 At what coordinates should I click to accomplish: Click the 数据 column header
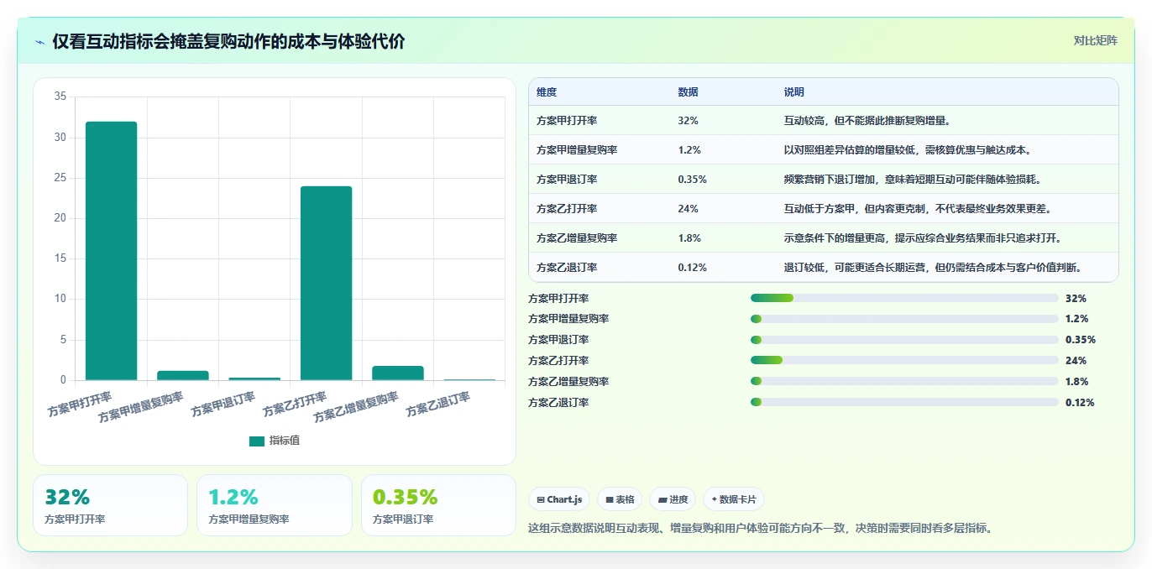pyautogui.click(x=688, y=91)
